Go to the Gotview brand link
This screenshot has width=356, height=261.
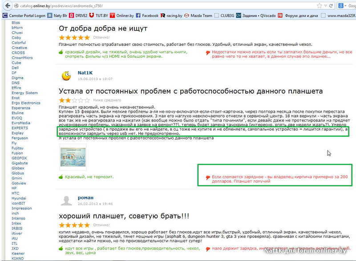pos(19,183)
